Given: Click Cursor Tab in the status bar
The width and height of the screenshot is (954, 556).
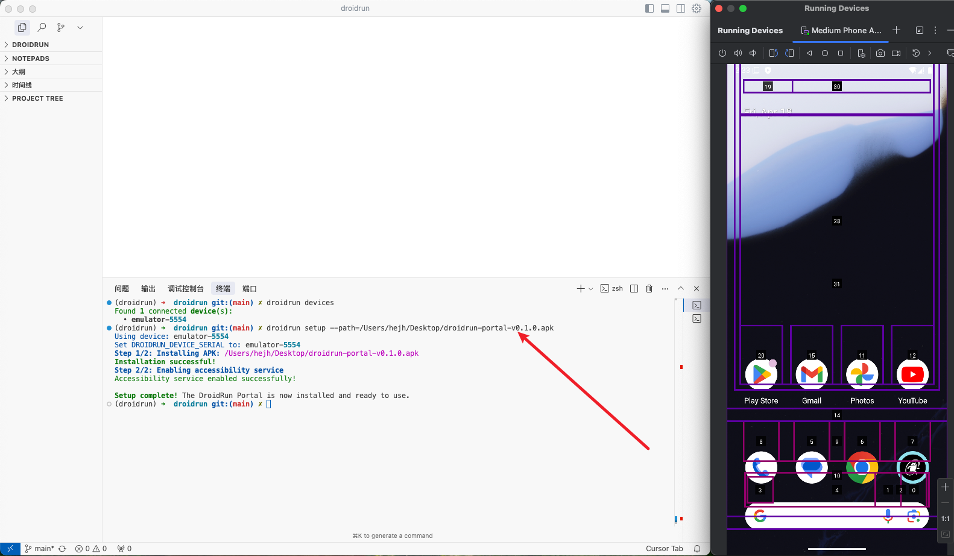Looking at the screenshot, I should pyautogui.click(x=664, y=549).
